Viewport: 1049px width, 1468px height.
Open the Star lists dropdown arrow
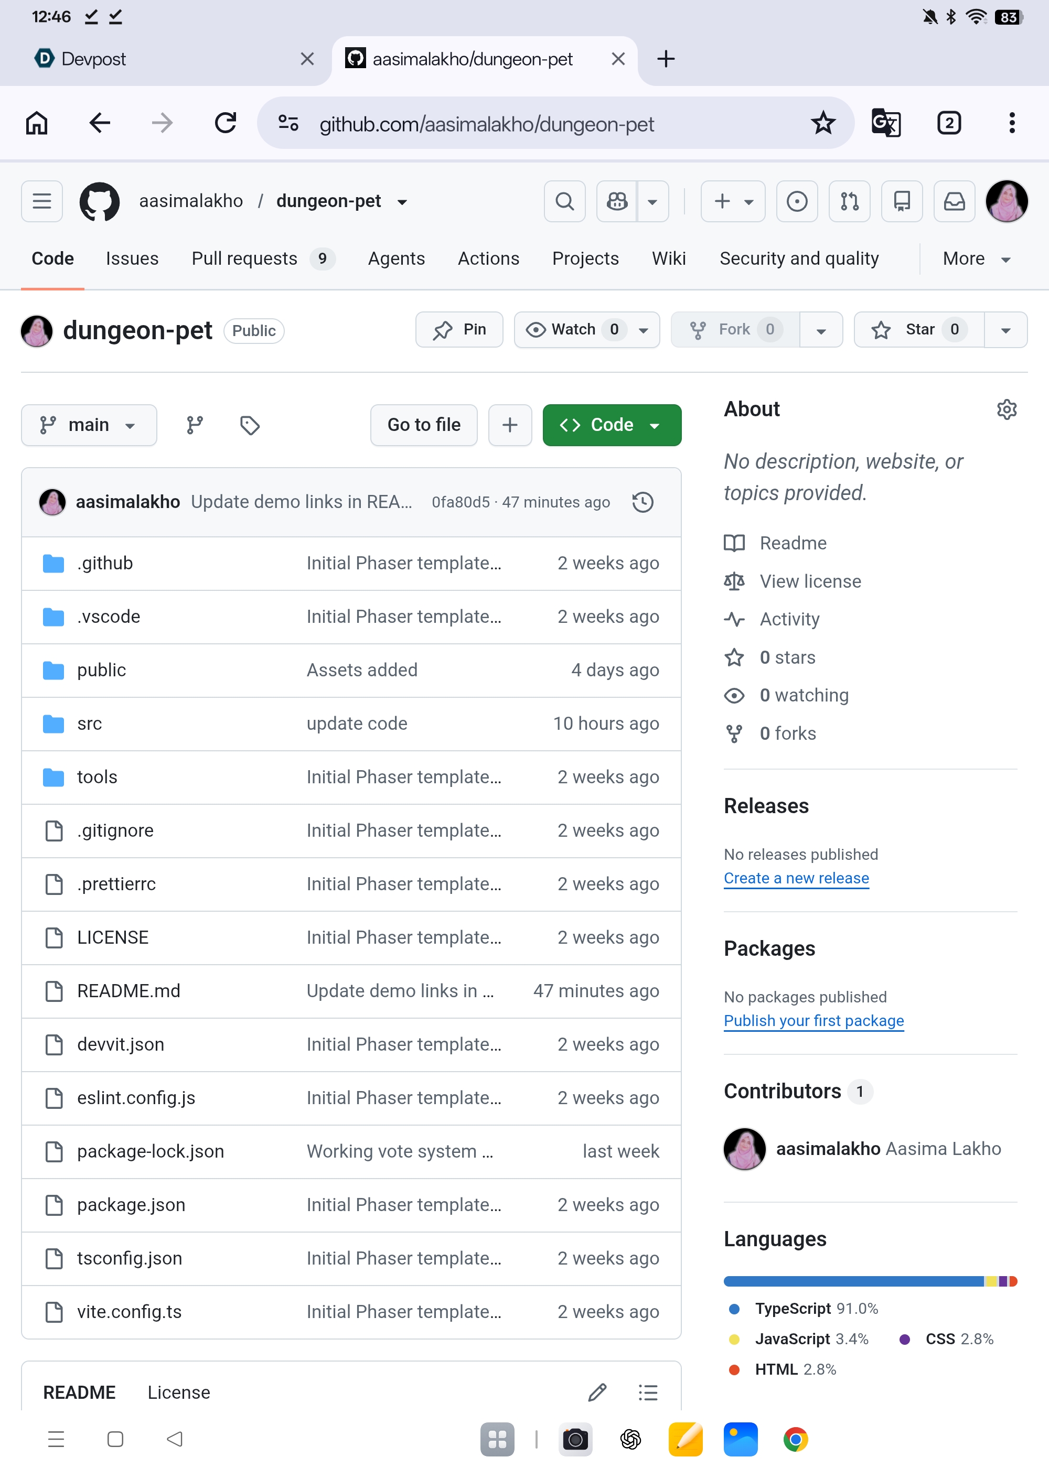[1005, 330]
